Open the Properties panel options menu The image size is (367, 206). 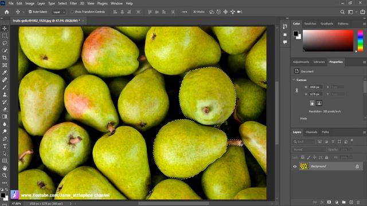coord(365,62)
